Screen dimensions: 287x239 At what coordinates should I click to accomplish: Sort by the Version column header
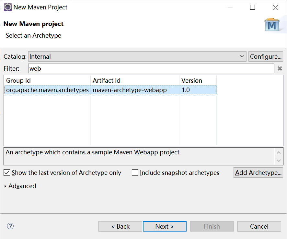click(x=198, y=80)
